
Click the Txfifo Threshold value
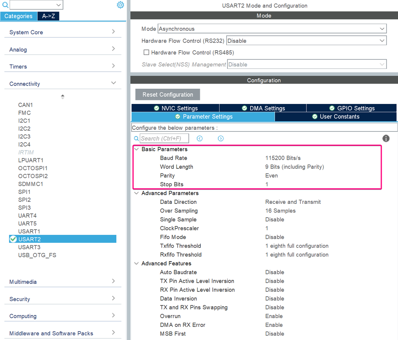coord(297,246)
